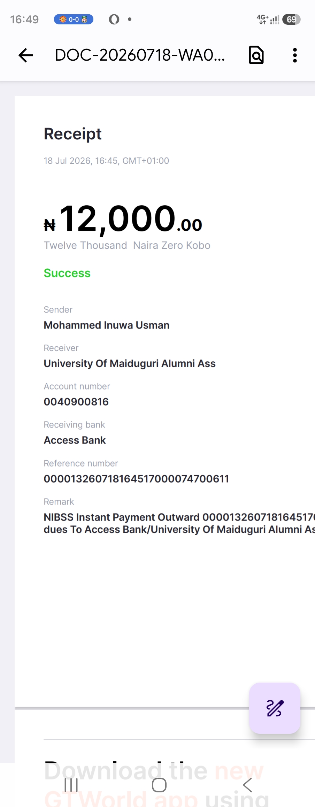Tap the Android home button
The width and height of the screenshot is (315, 807).
[x=159, y=785]
